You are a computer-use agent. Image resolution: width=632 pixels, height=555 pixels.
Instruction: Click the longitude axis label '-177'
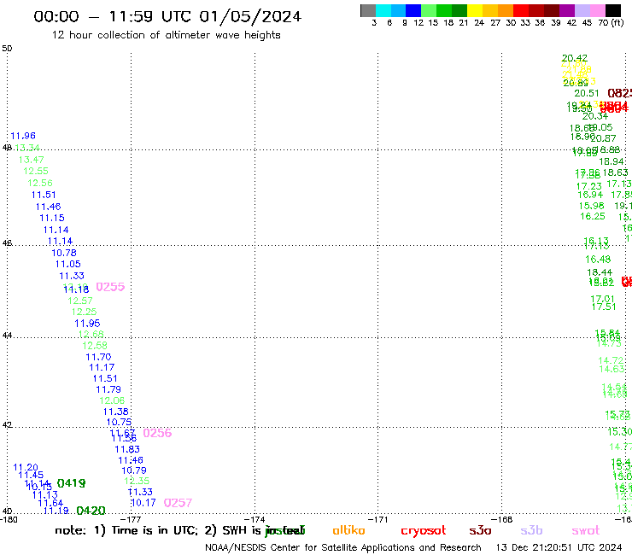pyautogui.click(x=130, y=520)
